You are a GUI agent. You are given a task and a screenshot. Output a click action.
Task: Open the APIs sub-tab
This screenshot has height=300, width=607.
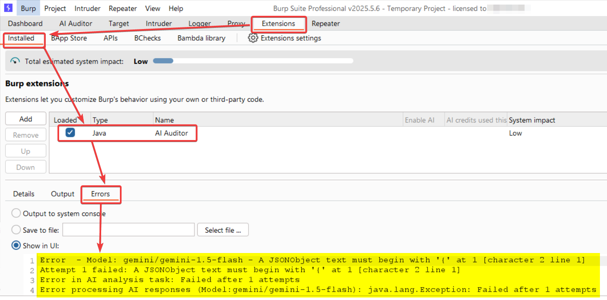pyautogui.click(x=111, y=38)
